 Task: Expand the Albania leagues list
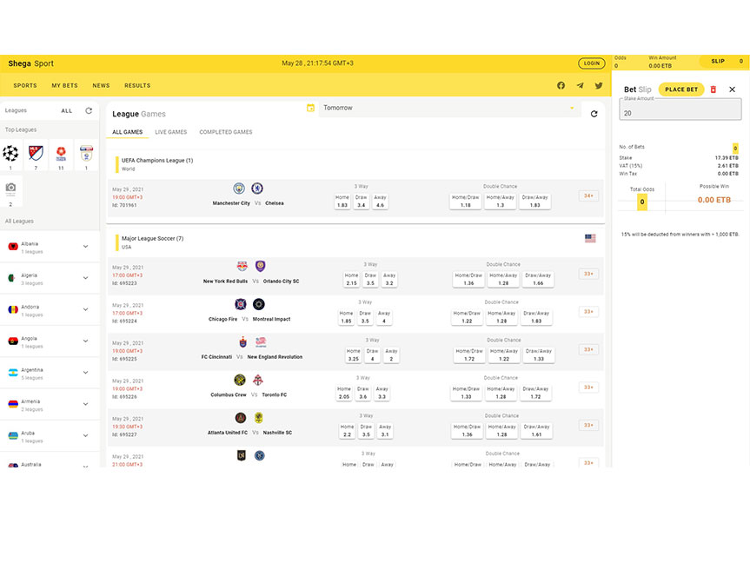coord(86,247)
